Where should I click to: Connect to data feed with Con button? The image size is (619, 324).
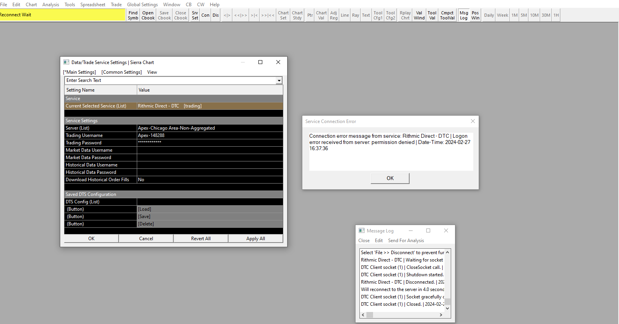(x=206, y=15)
